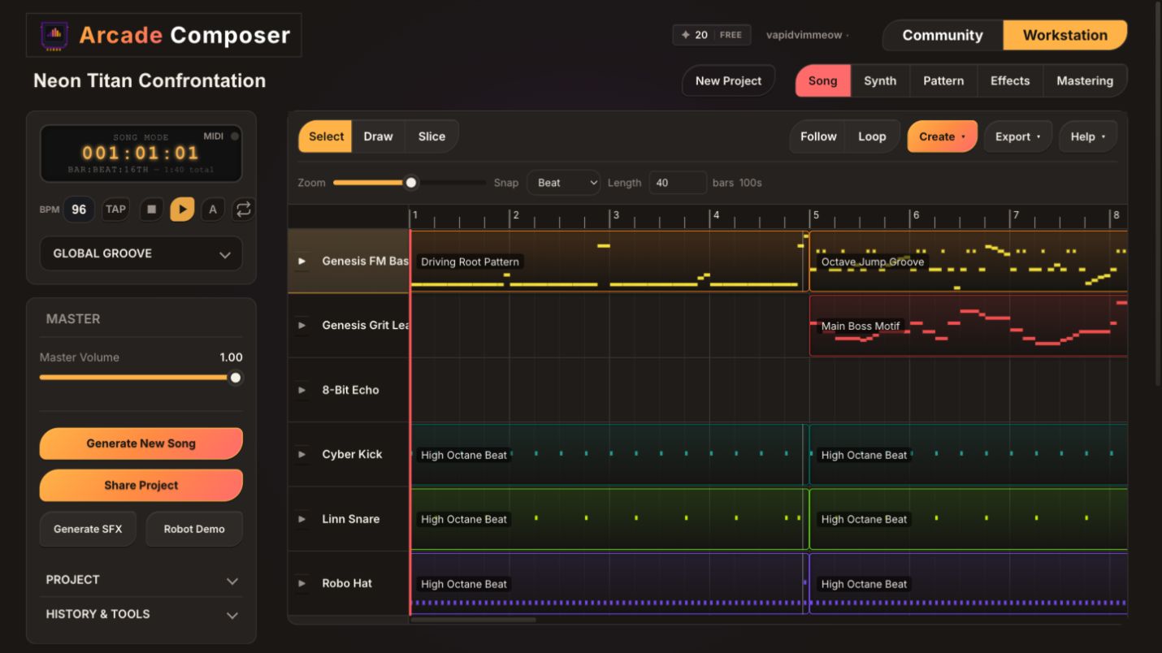Switch to the Mastering tab
Viewport: 1162px width, 653px height.
1085,81
